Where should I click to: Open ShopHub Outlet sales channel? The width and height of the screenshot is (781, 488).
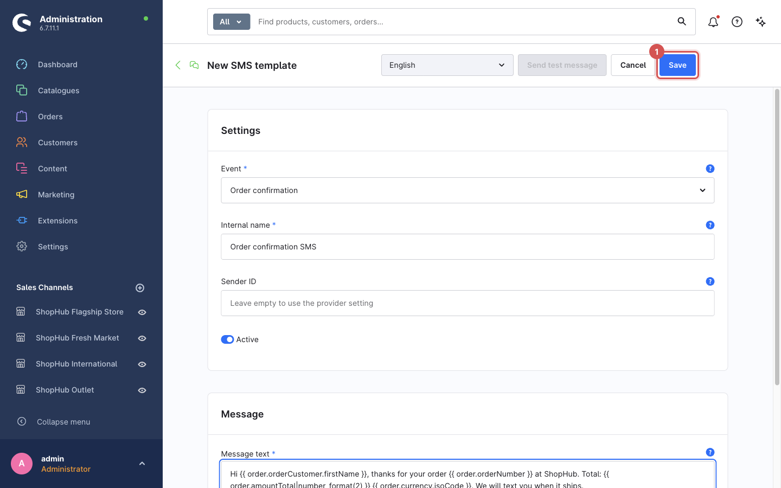[x=65, y=390]
